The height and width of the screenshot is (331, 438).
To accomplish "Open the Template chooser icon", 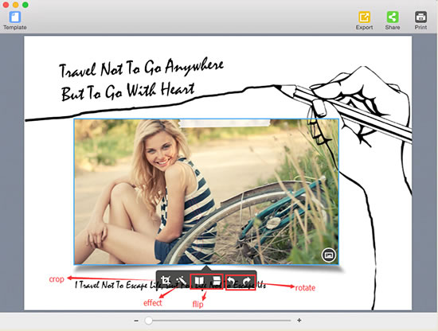I will (15, 17).
